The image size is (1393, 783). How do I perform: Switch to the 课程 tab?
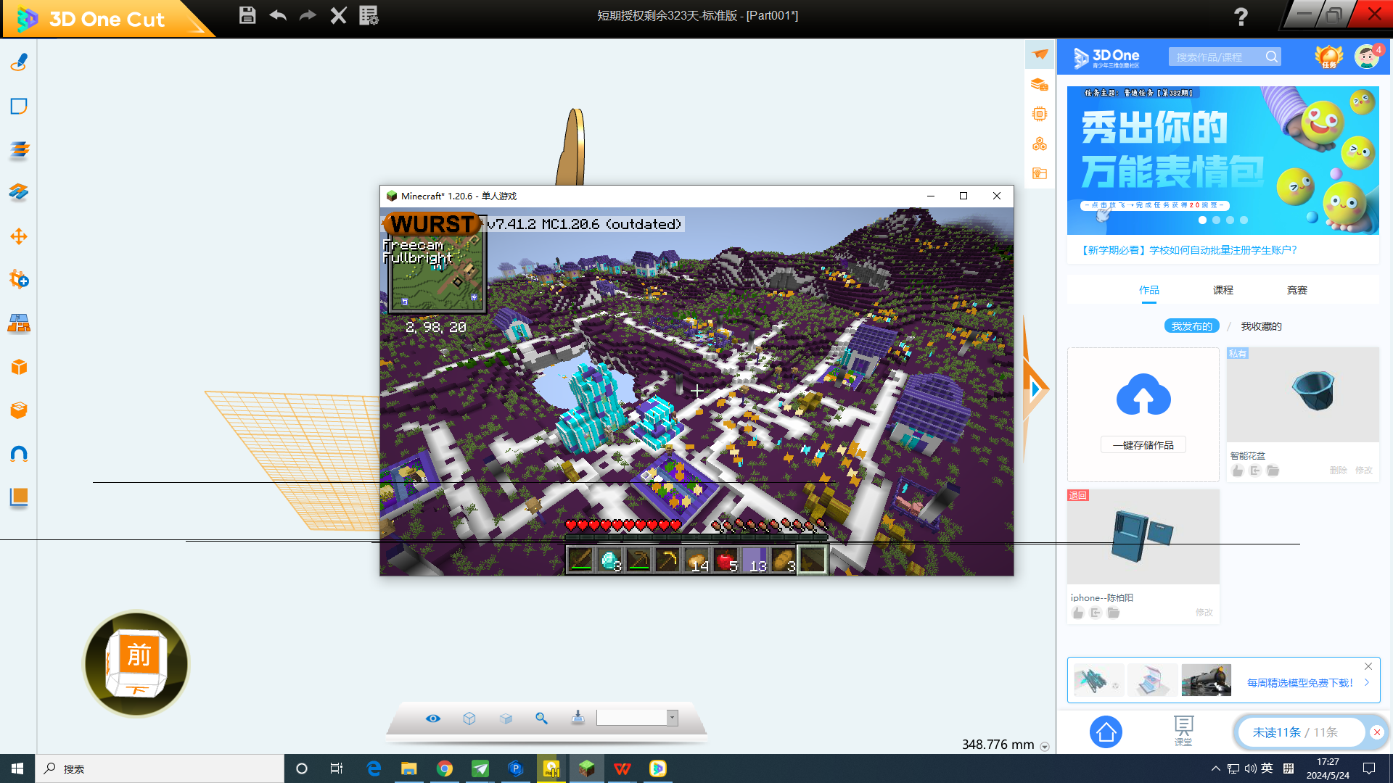pos(1223,290)
